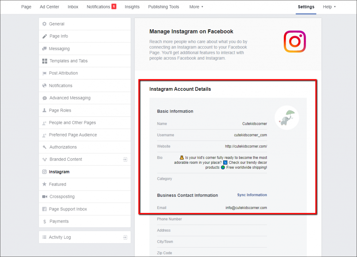Click the City/Town field
The height and width of the screenshot is (257, 357).
coord(212,242)
